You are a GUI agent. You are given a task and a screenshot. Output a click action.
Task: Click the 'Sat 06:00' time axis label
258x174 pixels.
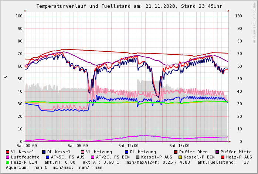pyautogui.click(x=78, y=146)
